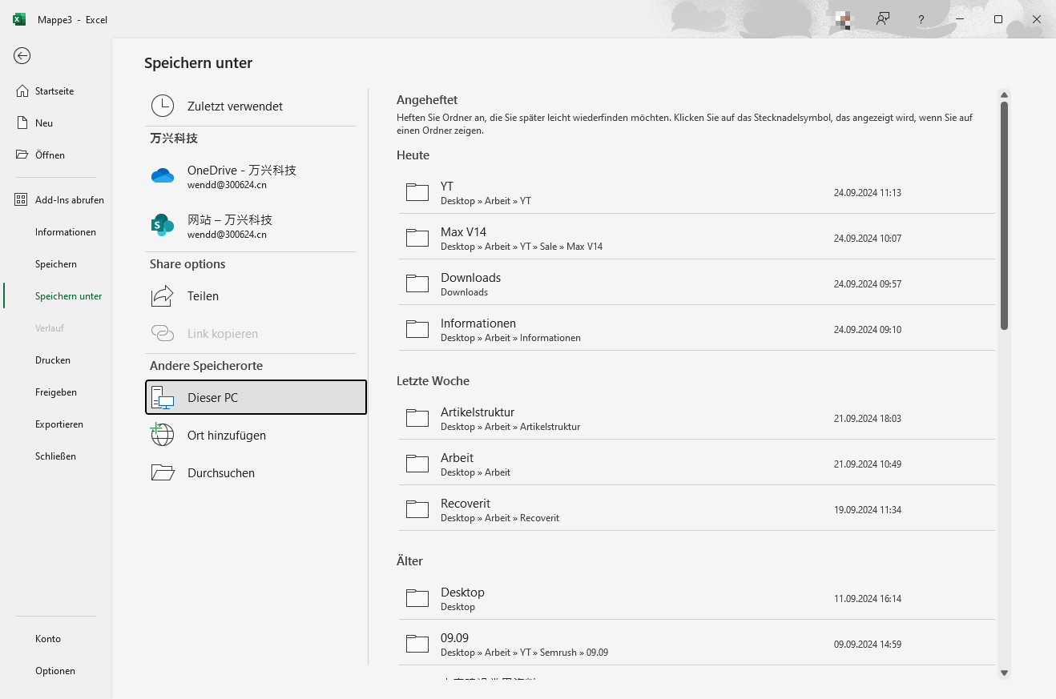Screen dimensions: 1056x699
Task: Click the scrollbar down arrow
Action: (x=1004, y=673)
